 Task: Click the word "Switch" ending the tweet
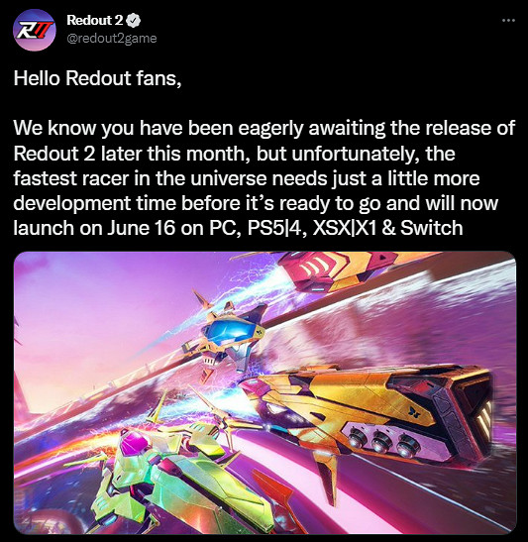tap(432, 228)
